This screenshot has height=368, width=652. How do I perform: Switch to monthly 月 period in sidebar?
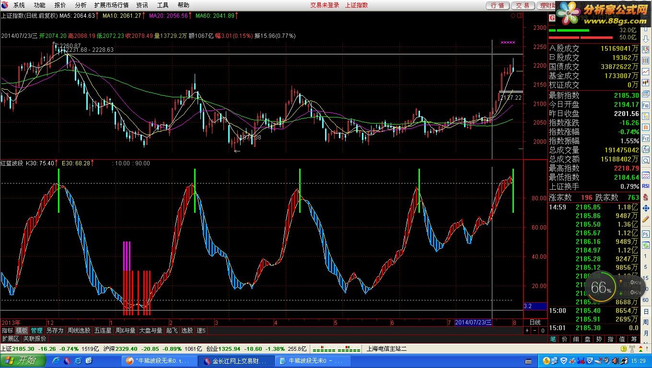[x=646, y=333]
